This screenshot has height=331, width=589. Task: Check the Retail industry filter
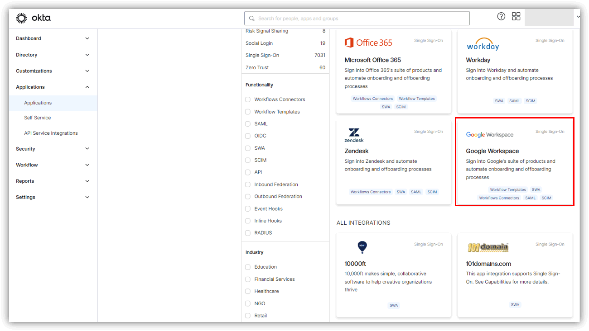tap(248, 316)
